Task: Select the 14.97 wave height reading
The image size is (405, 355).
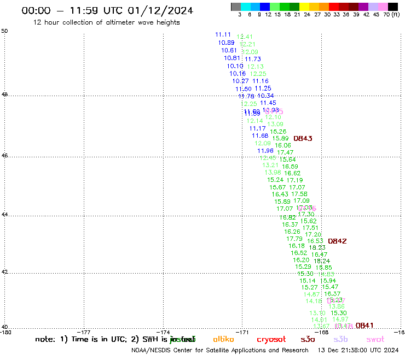Action: 340,319
